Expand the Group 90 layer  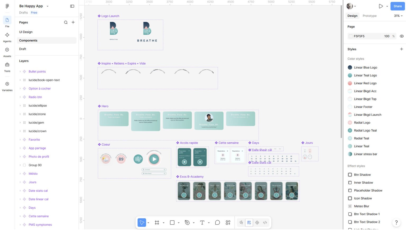click(x=20, y=165)
